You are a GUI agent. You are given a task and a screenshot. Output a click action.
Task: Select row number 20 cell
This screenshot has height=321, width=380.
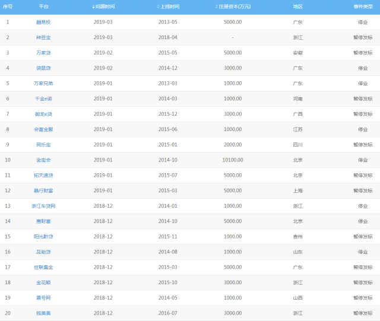tap(8, 313)
